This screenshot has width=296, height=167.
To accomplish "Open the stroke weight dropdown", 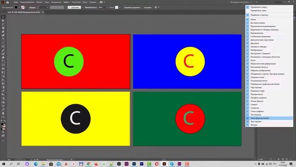I will coord(47,7).
